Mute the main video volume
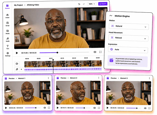 point(95,52)
